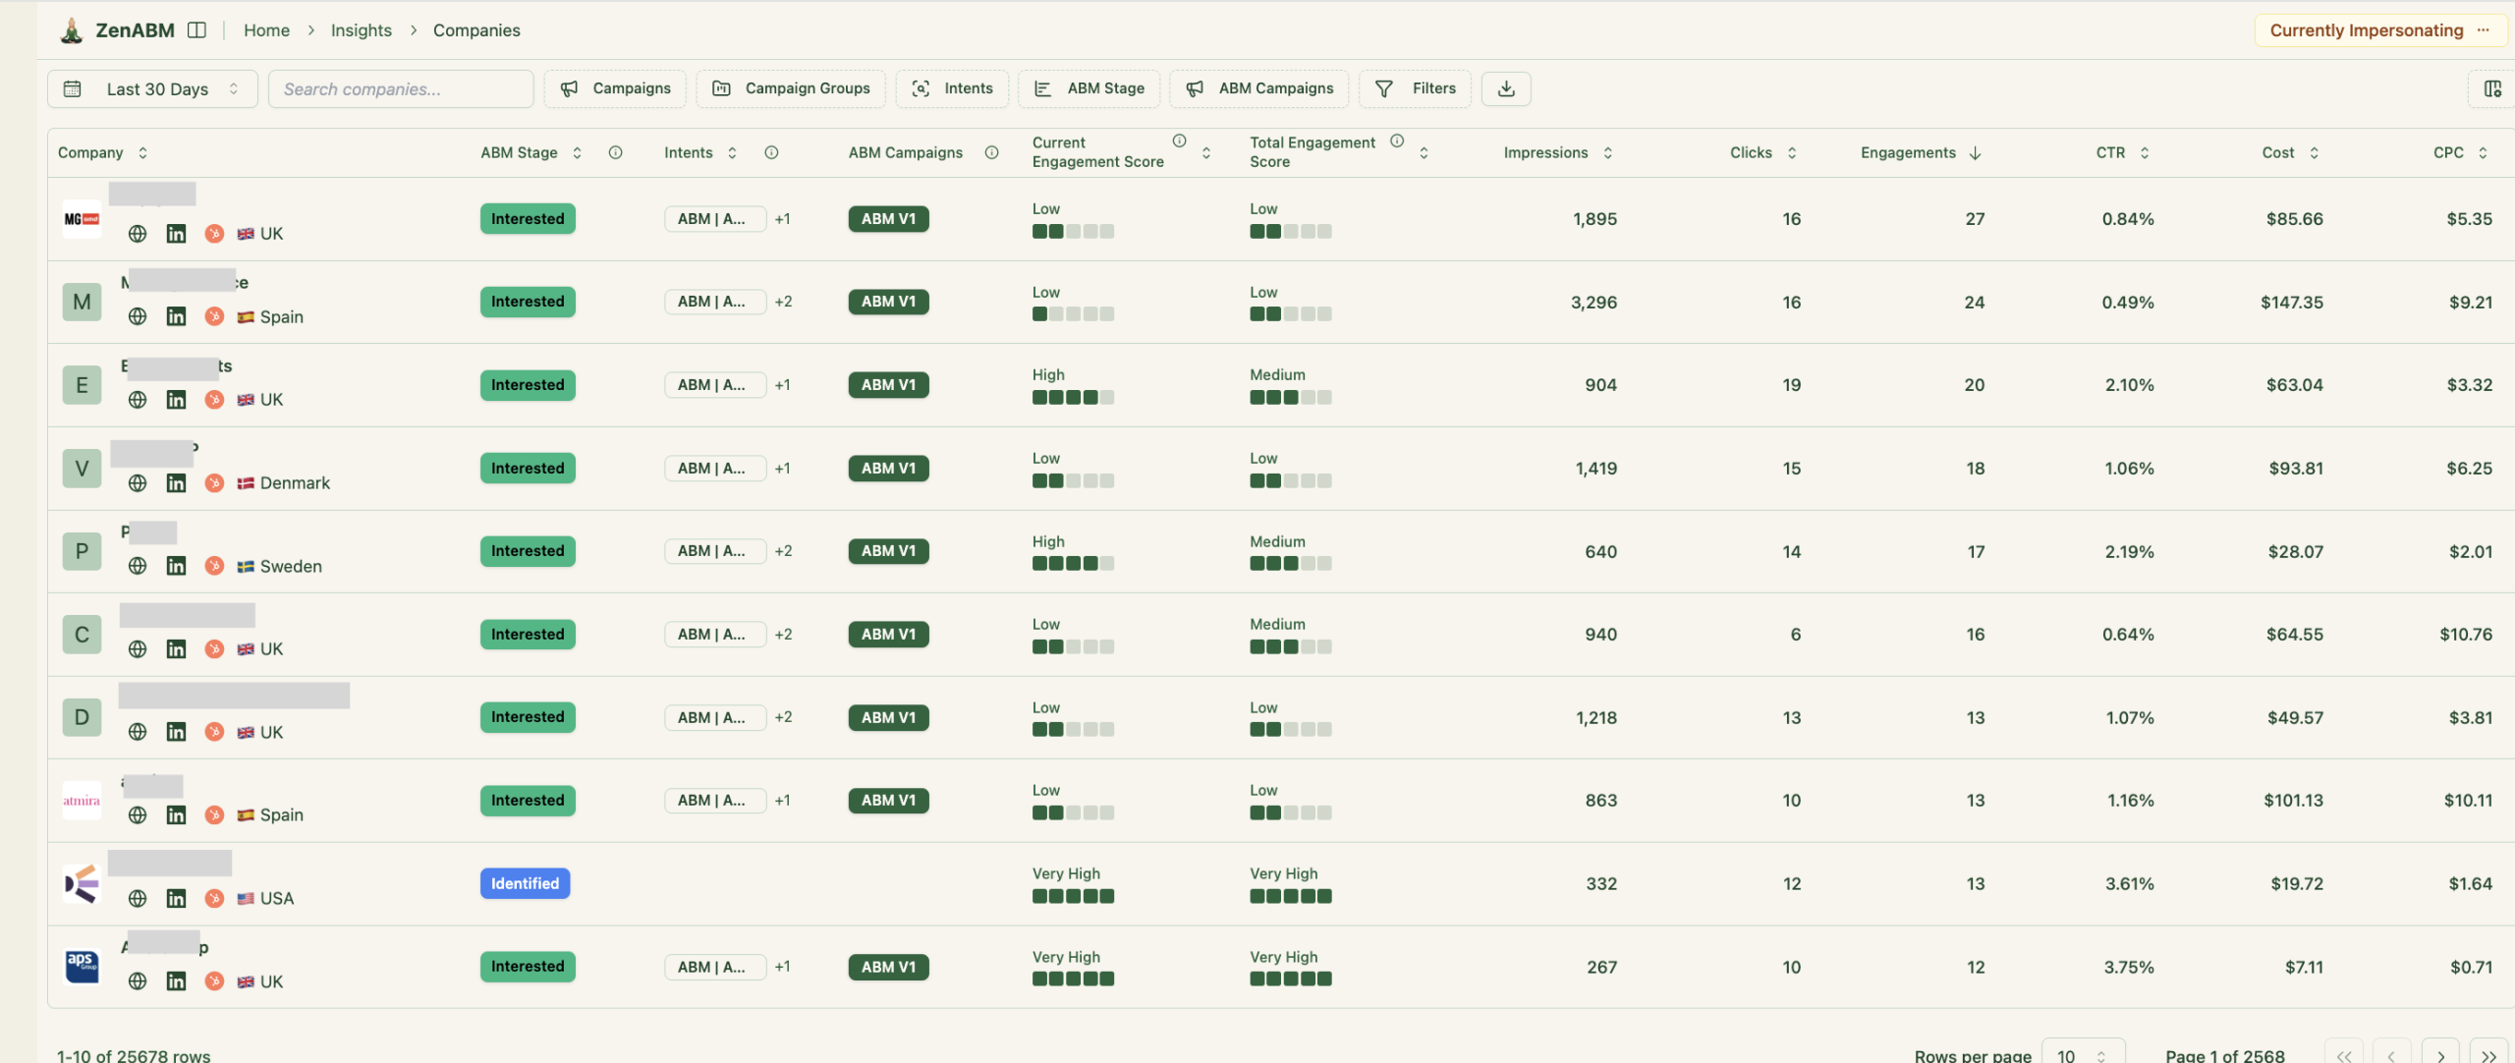
Task: Open the Filters panel
Action: coord(1415,88)
